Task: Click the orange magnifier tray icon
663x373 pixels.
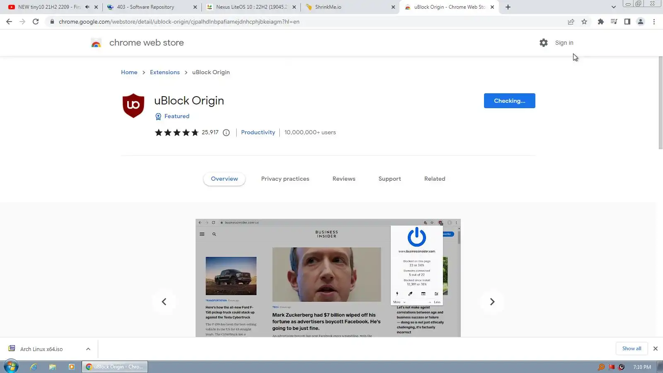Action: [x=601, y=367]
